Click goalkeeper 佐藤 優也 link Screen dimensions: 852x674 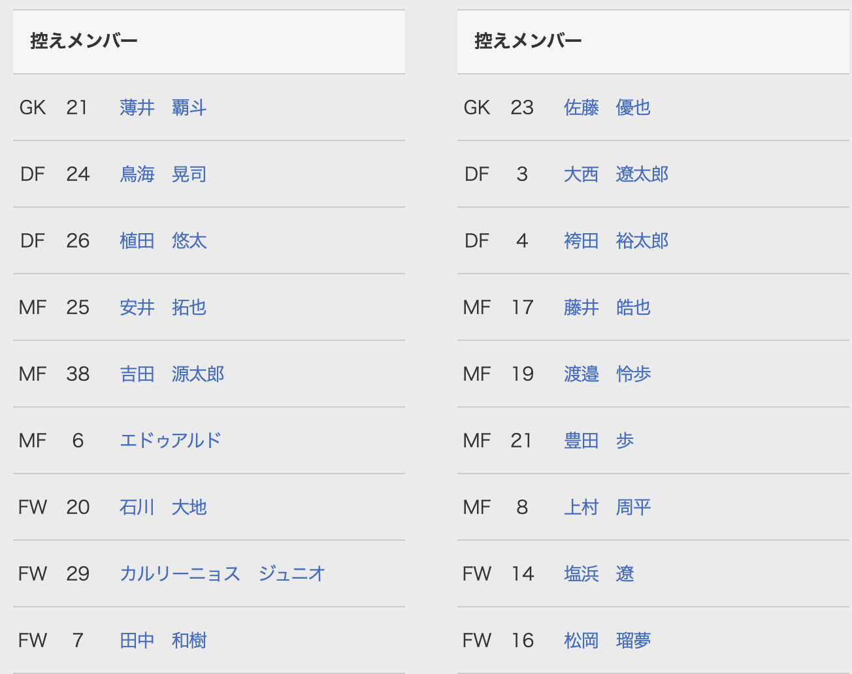(x=608, y=108)
